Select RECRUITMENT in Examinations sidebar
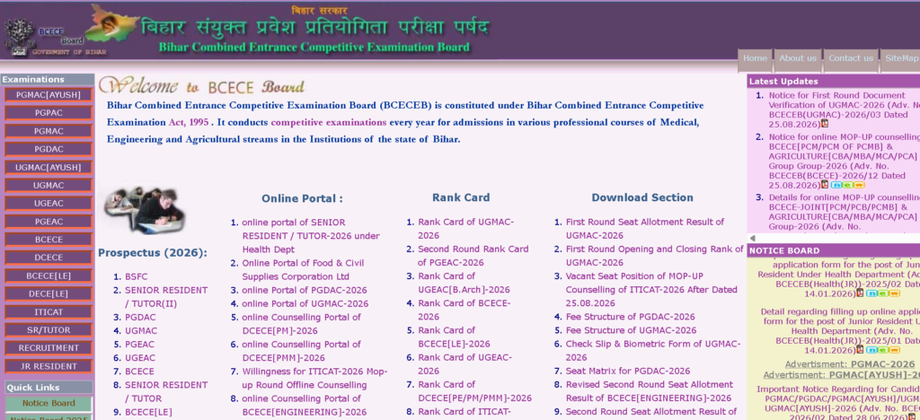Viewport: 920px width, 420px height. pos(49,348)
